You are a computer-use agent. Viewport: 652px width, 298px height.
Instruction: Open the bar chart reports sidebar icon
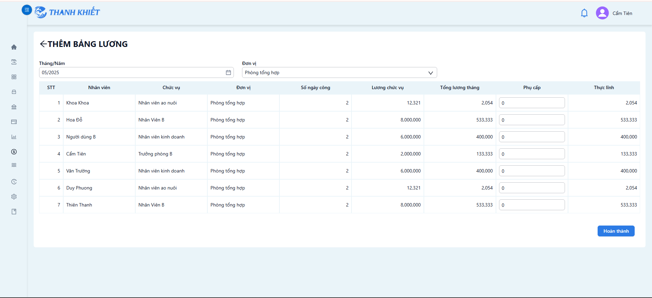click(14, 137)
